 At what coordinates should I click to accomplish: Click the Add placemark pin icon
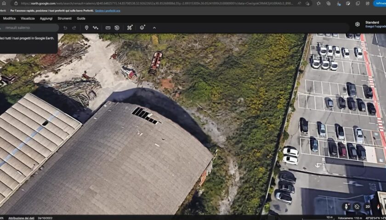click(86, 27)
